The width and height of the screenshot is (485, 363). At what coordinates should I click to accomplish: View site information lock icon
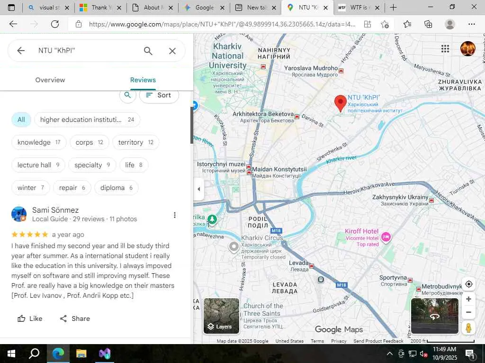(79, 24)
